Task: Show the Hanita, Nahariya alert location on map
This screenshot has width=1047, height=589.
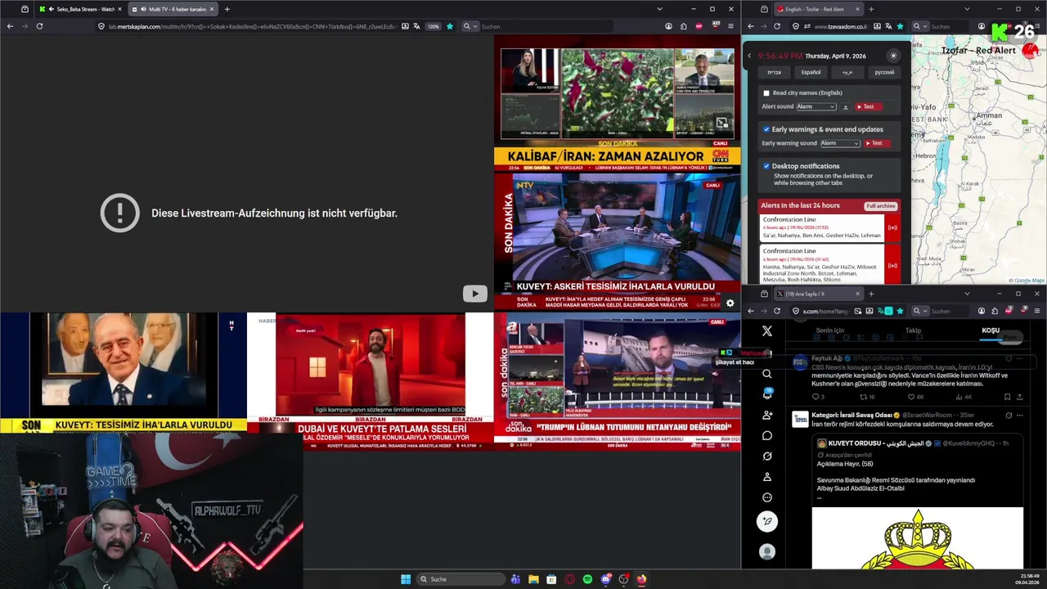Action: pyautogui.click(x=892, y=265)
